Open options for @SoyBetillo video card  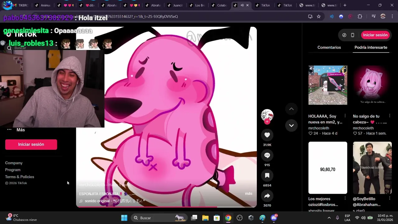click(390, 198)
